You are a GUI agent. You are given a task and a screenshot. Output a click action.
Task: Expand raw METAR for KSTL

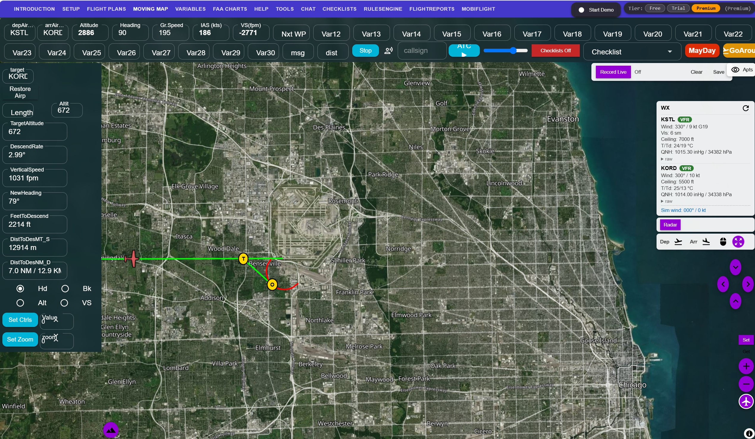666,159
